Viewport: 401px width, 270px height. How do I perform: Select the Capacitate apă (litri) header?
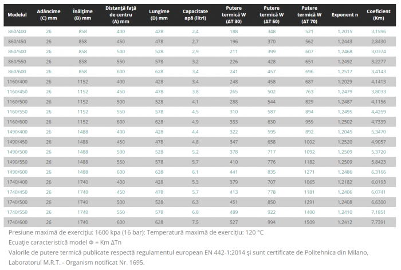click(195, 13)
